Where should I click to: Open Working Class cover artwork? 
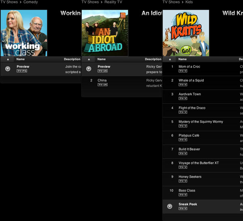24,33
